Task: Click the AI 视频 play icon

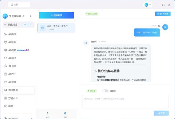Action: [5, 50]
